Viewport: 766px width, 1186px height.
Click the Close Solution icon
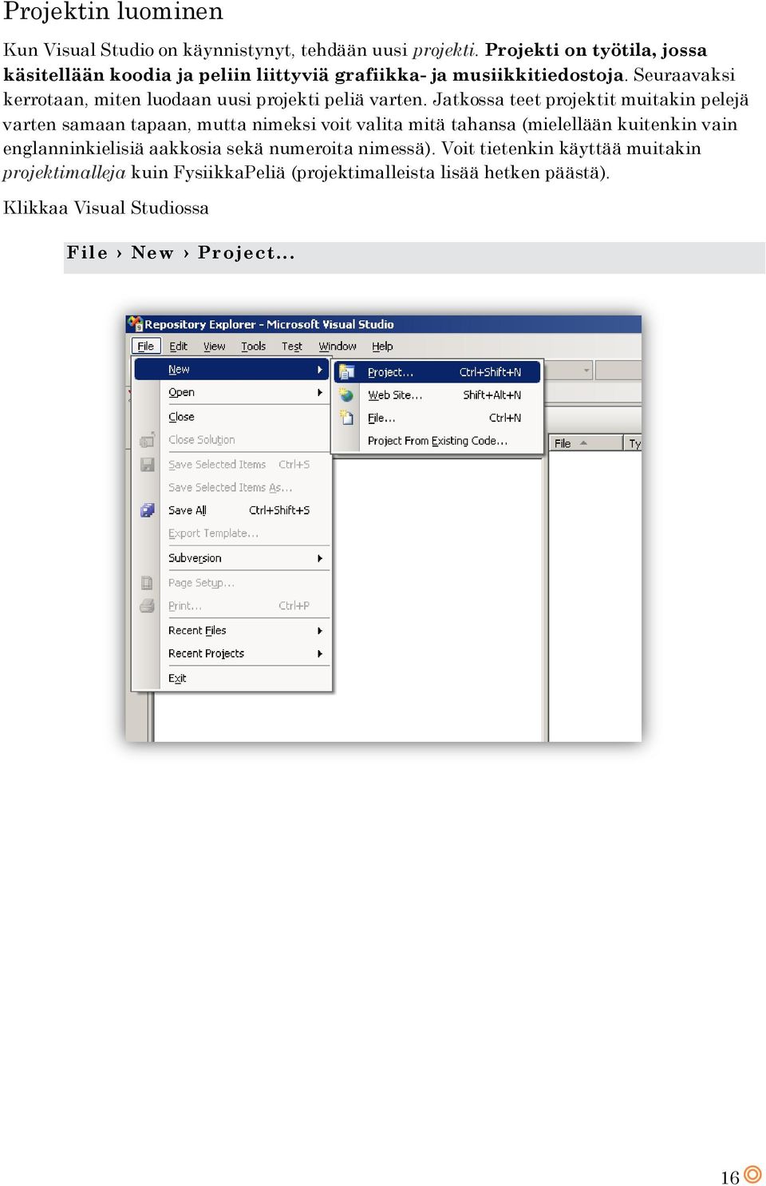click(147, 439)
